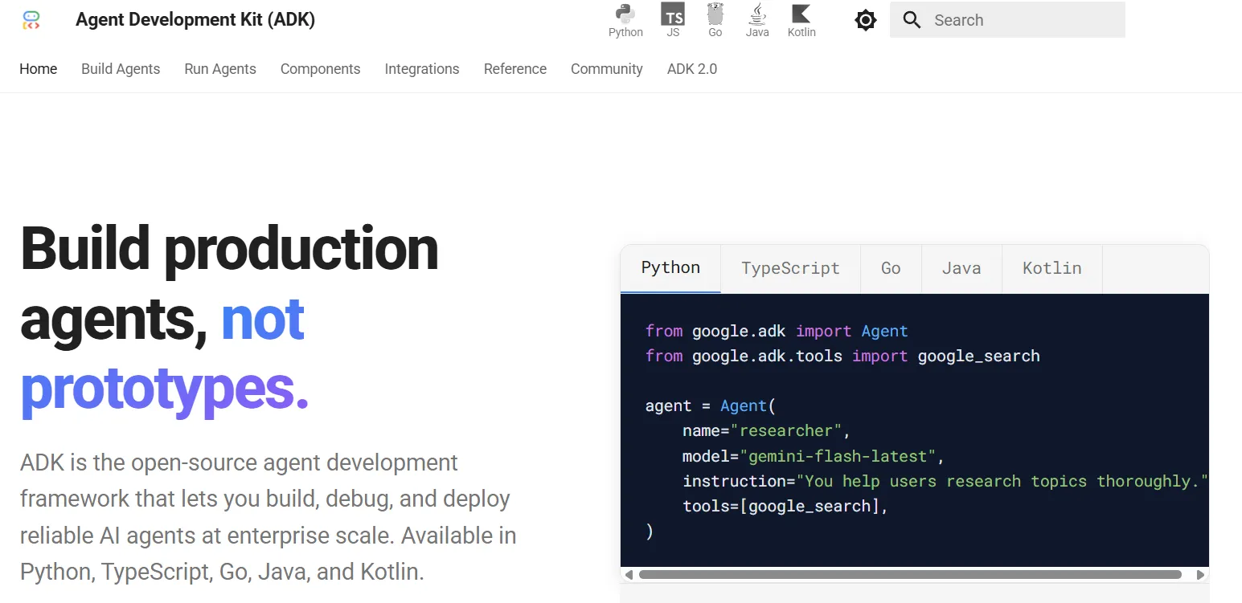Switch to the Go code tab
Screen dimensions: 1242x603
(891, 268)
